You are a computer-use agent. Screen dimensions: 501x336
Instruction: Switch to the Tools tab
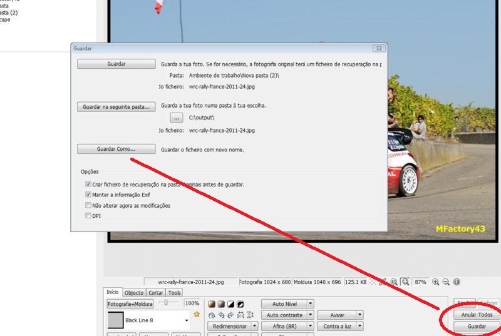click(x=175, y=293)
